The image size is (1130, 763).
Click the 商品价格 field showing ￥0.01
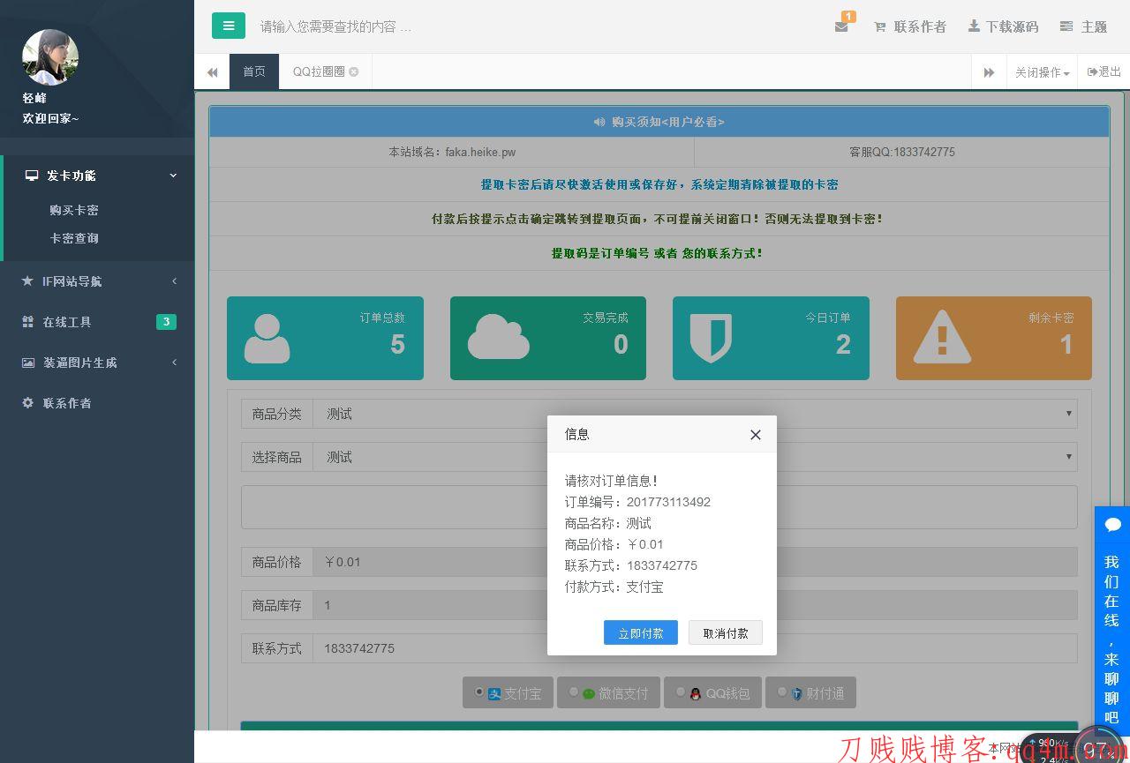pyautogui.click(x=695, y=562)
